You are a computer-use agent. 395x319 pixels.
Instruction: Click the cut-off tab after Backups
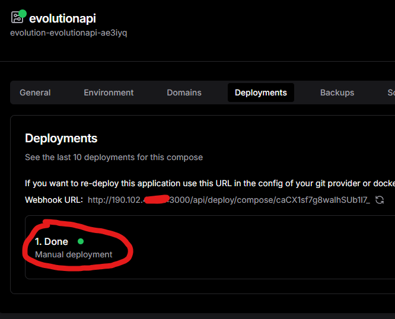click(x=390, y=92)
